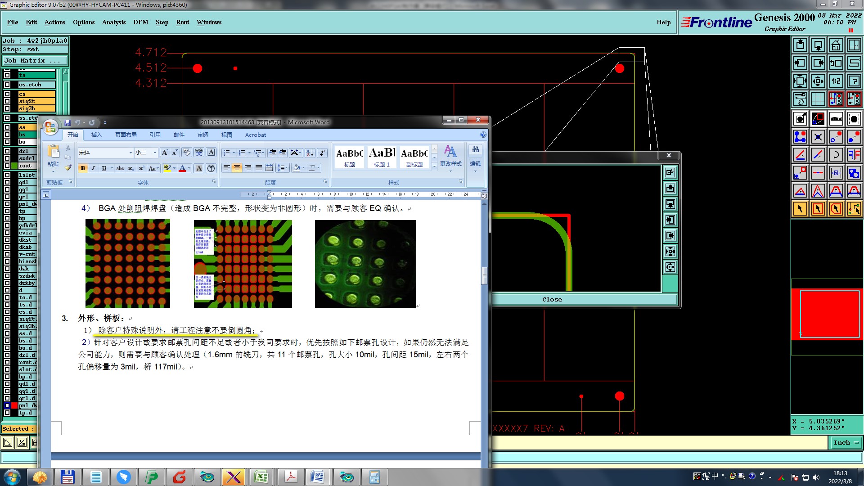Click the Job Matrix button
This screenshot has width=864, height=486.
(35, 61)
